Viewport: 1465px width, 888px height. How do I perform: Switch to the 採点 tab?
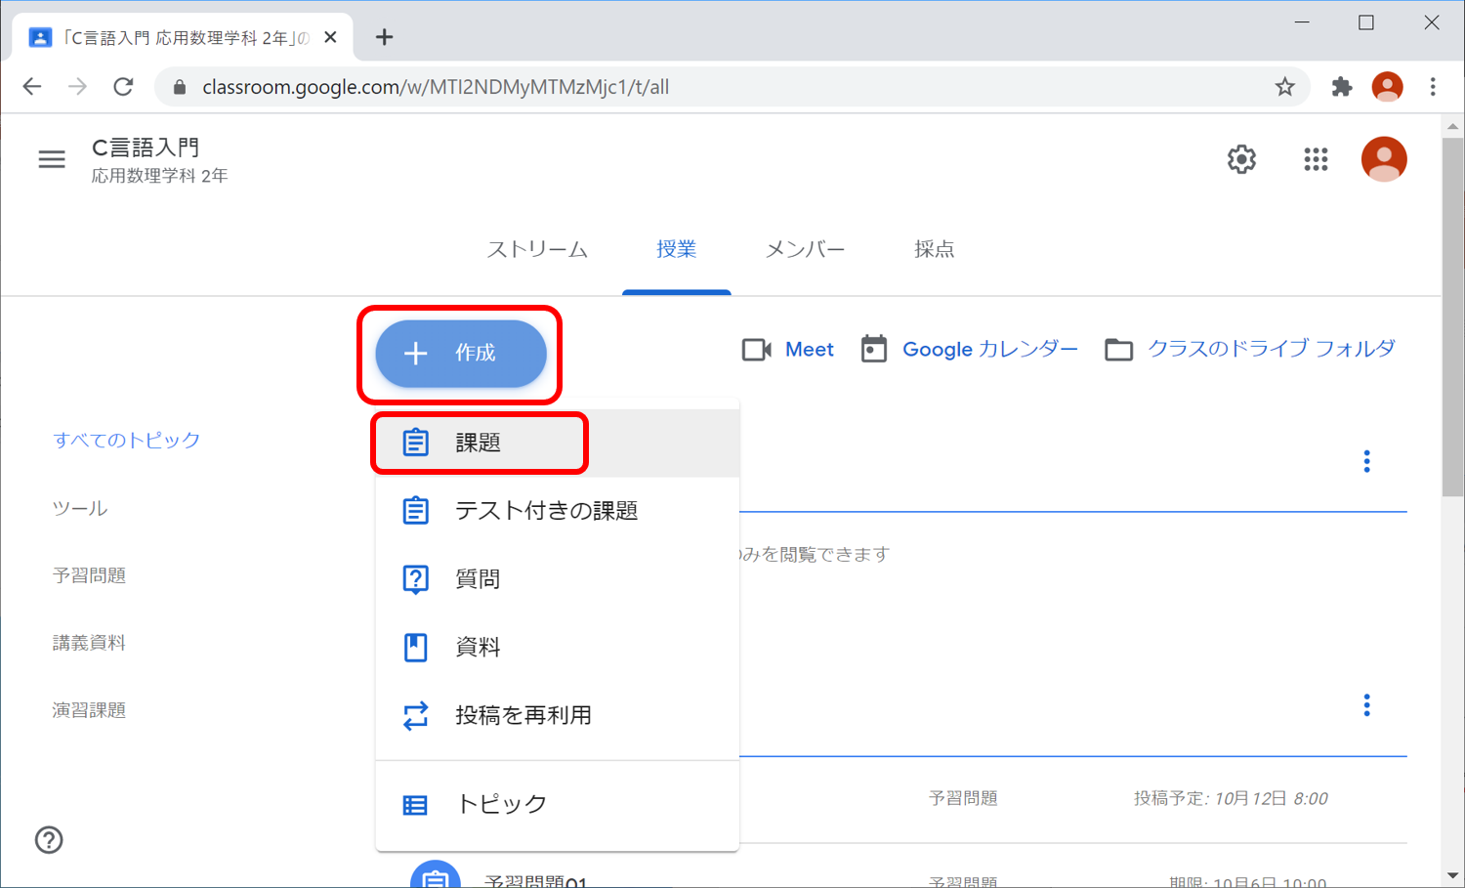(934, 250)
